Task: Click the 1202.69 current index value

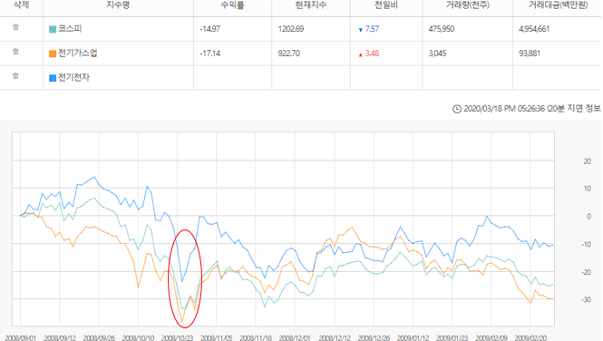Action: coord(291,29)
